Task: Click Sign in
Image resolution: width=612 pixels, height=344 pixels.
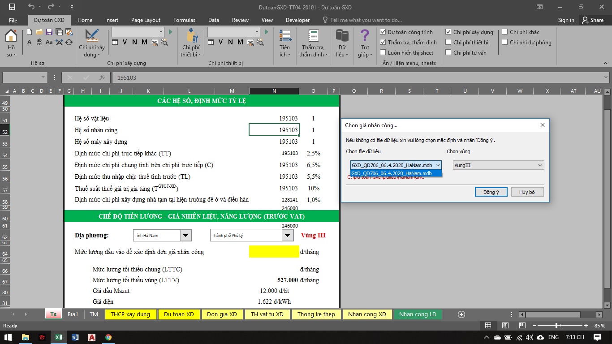Action: pos(566,20)
